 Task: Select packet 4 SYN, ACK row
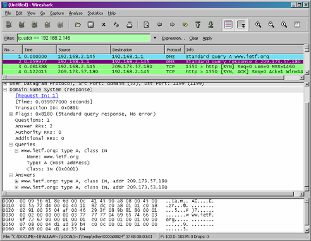tap(153, 72)
